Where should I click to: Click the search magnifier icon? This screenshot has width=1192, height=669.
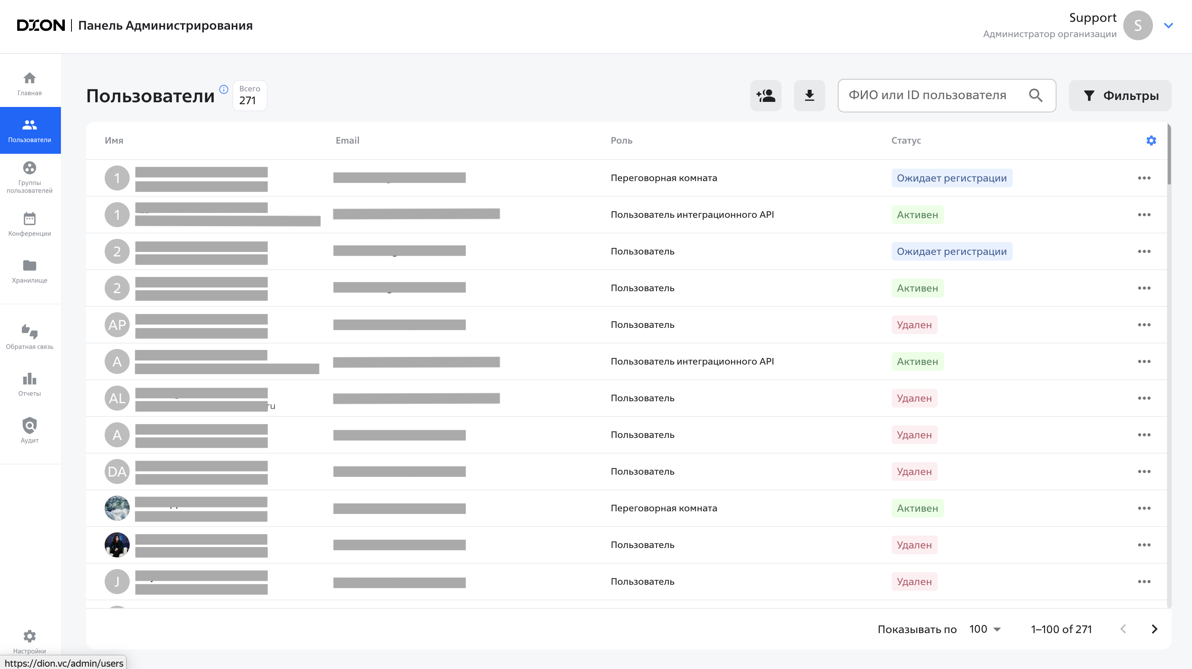pyautogui.click(x=1036, y=96)
